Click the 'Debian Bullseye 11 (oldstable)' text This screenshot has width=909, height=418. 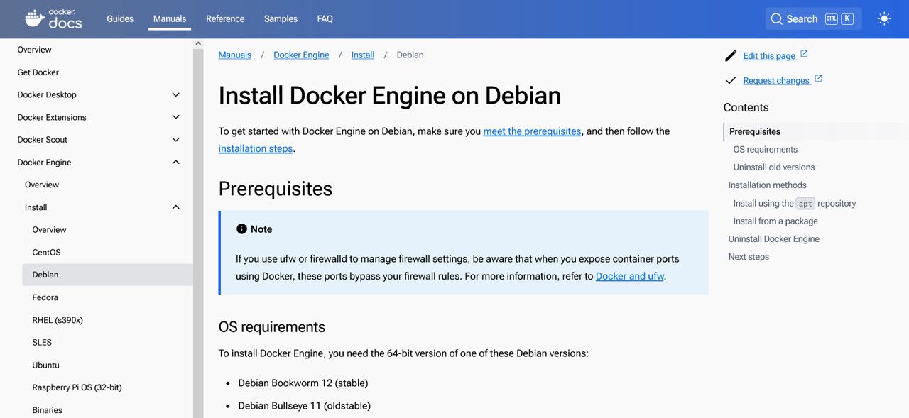pyautogui.click(x=305, y=406)
